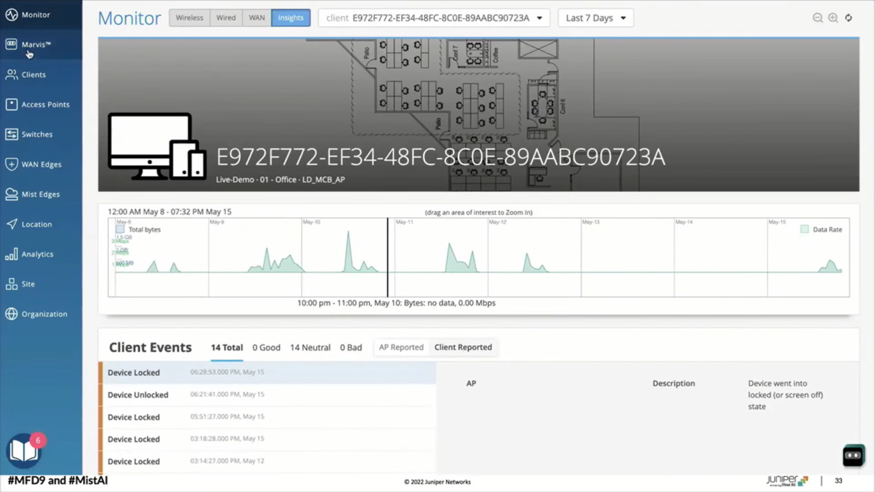Open the Marvis chatbot assistant icon
875x492 pixels.
point(853,455)
